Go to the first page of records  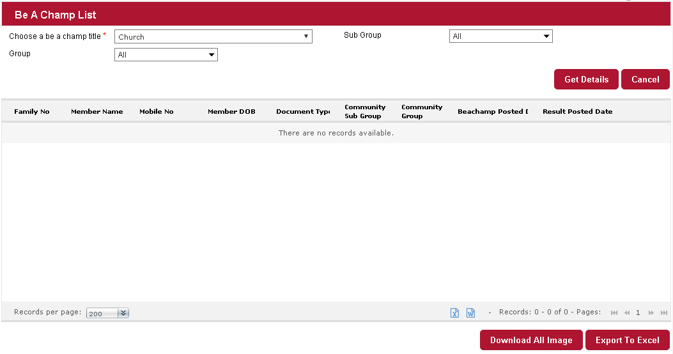614,312
